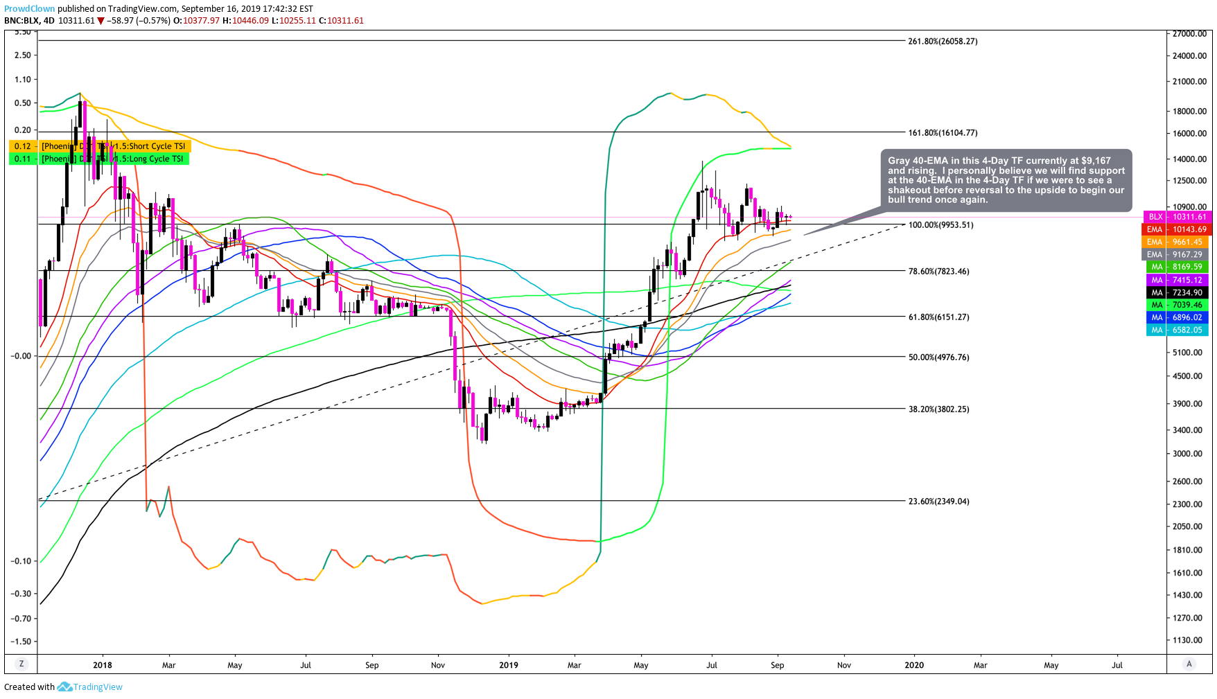
Task: Click the 261.80%(26058.27) Fibonacci label
Action: tap(943, 41)
